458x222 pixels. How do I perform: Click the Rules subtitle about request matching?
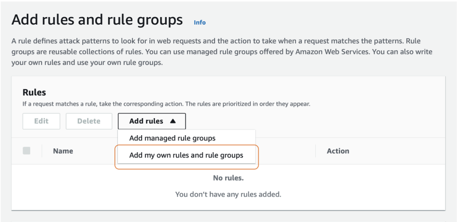pos(166,104)
